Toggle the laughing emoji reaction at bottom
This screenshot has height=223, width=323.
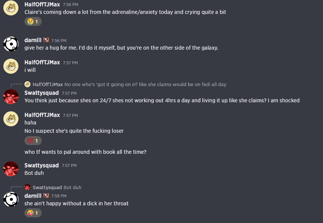pyautogui.click(x=33, y=213)
